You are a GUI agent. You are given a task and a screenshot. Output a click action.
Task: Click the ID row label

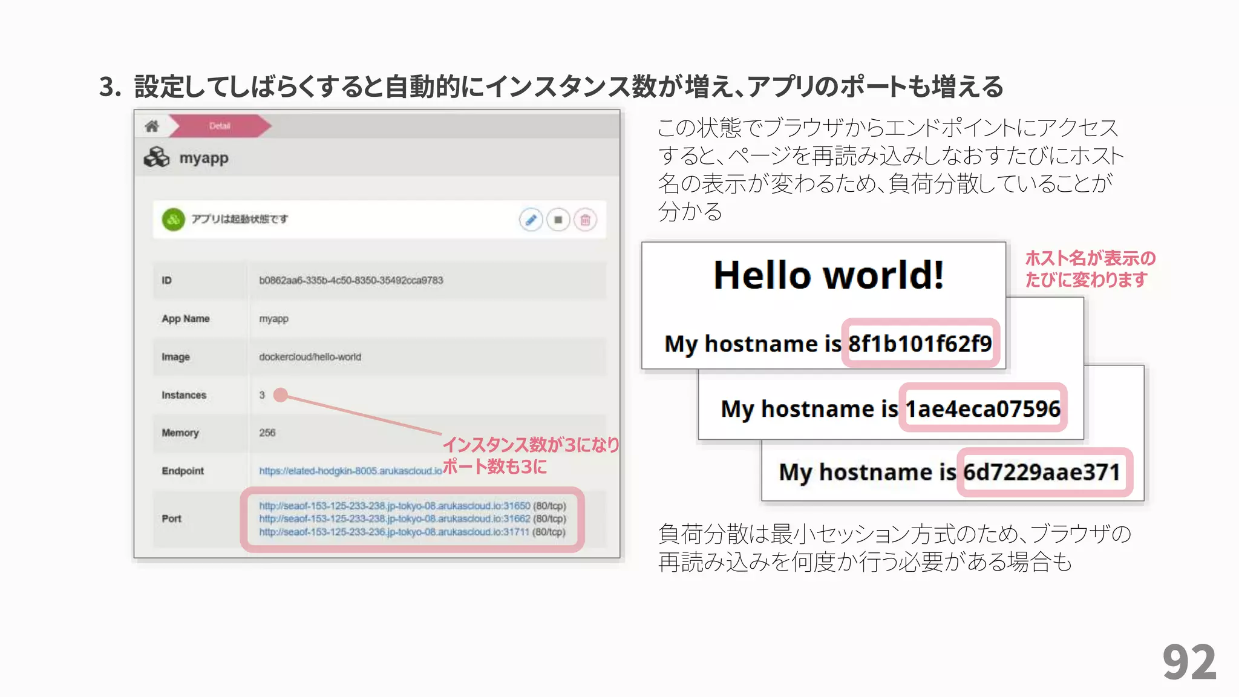pos(166,280)
